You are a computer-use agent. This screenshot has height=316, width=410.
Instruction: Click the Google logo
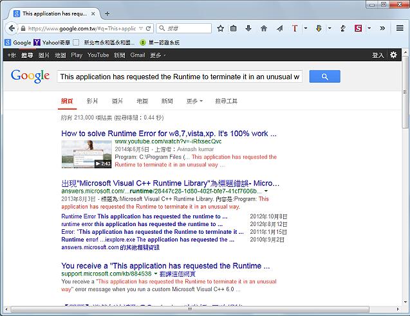[30, 76]
